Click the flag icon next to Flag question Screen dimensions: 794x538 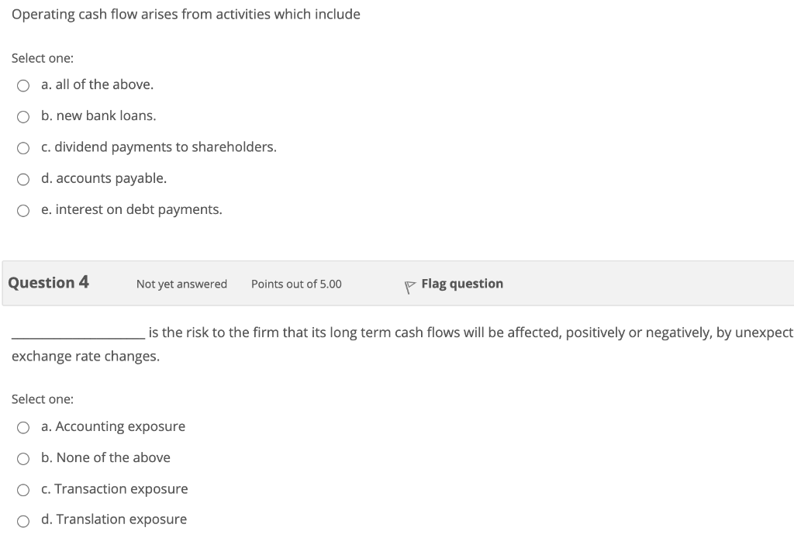[x=409, y=284]
